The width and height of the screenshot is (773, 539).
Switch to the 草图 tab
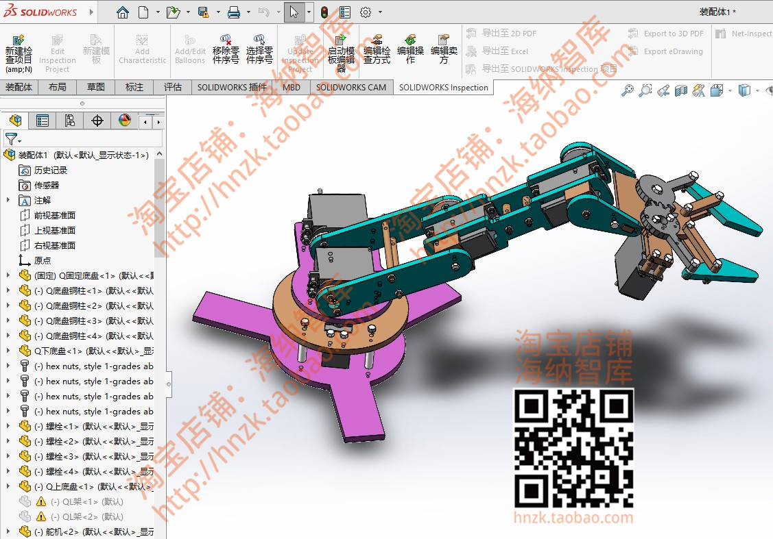[95, 87]
